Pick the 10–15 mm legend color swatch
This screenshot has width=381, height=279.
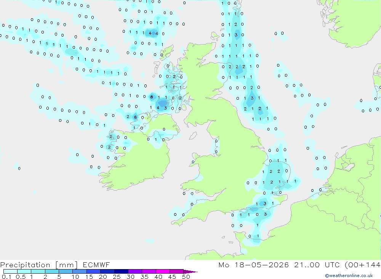coord(80,271)
